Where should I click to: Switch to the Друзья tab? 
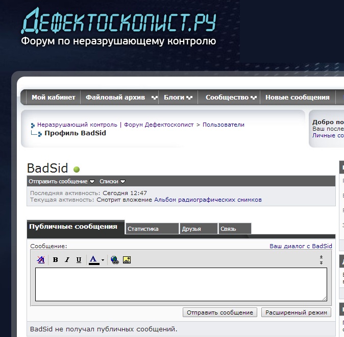pyautogui.click(x=199, y=229)
